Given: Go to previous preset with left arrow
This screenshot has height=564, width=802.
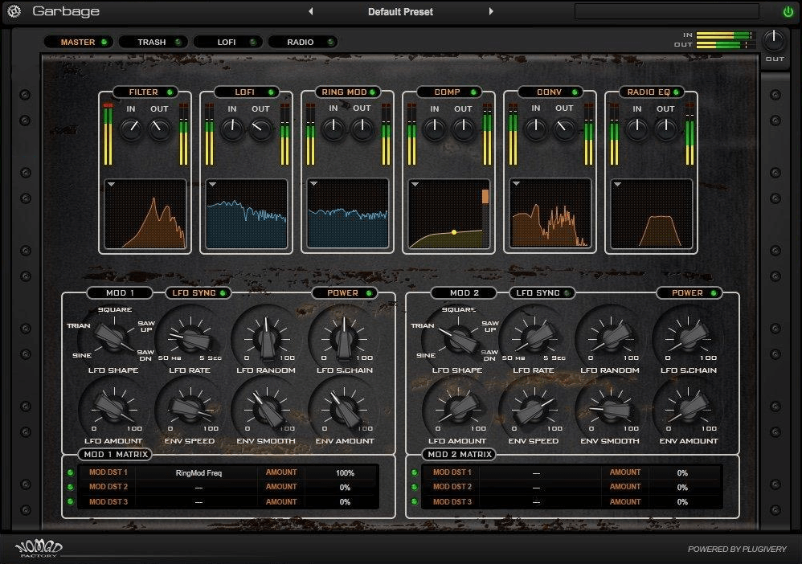Looking at the screenshot, I should click(311, 11).
